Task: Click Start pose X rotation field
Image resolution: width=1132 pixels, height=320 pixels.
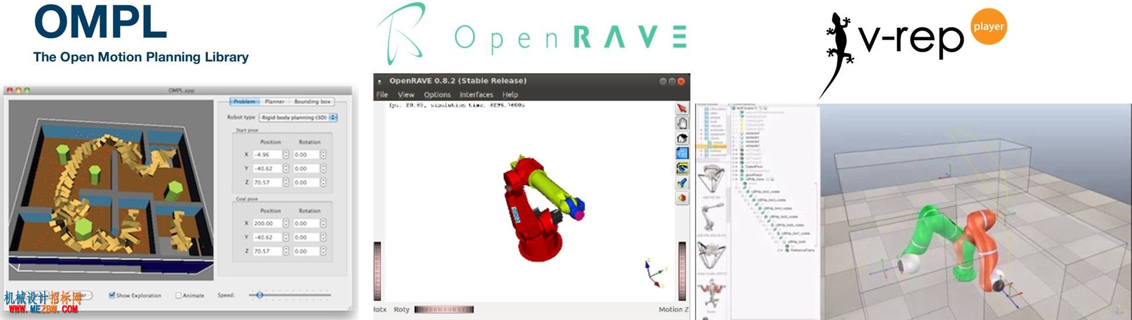Action: point(306,154)
